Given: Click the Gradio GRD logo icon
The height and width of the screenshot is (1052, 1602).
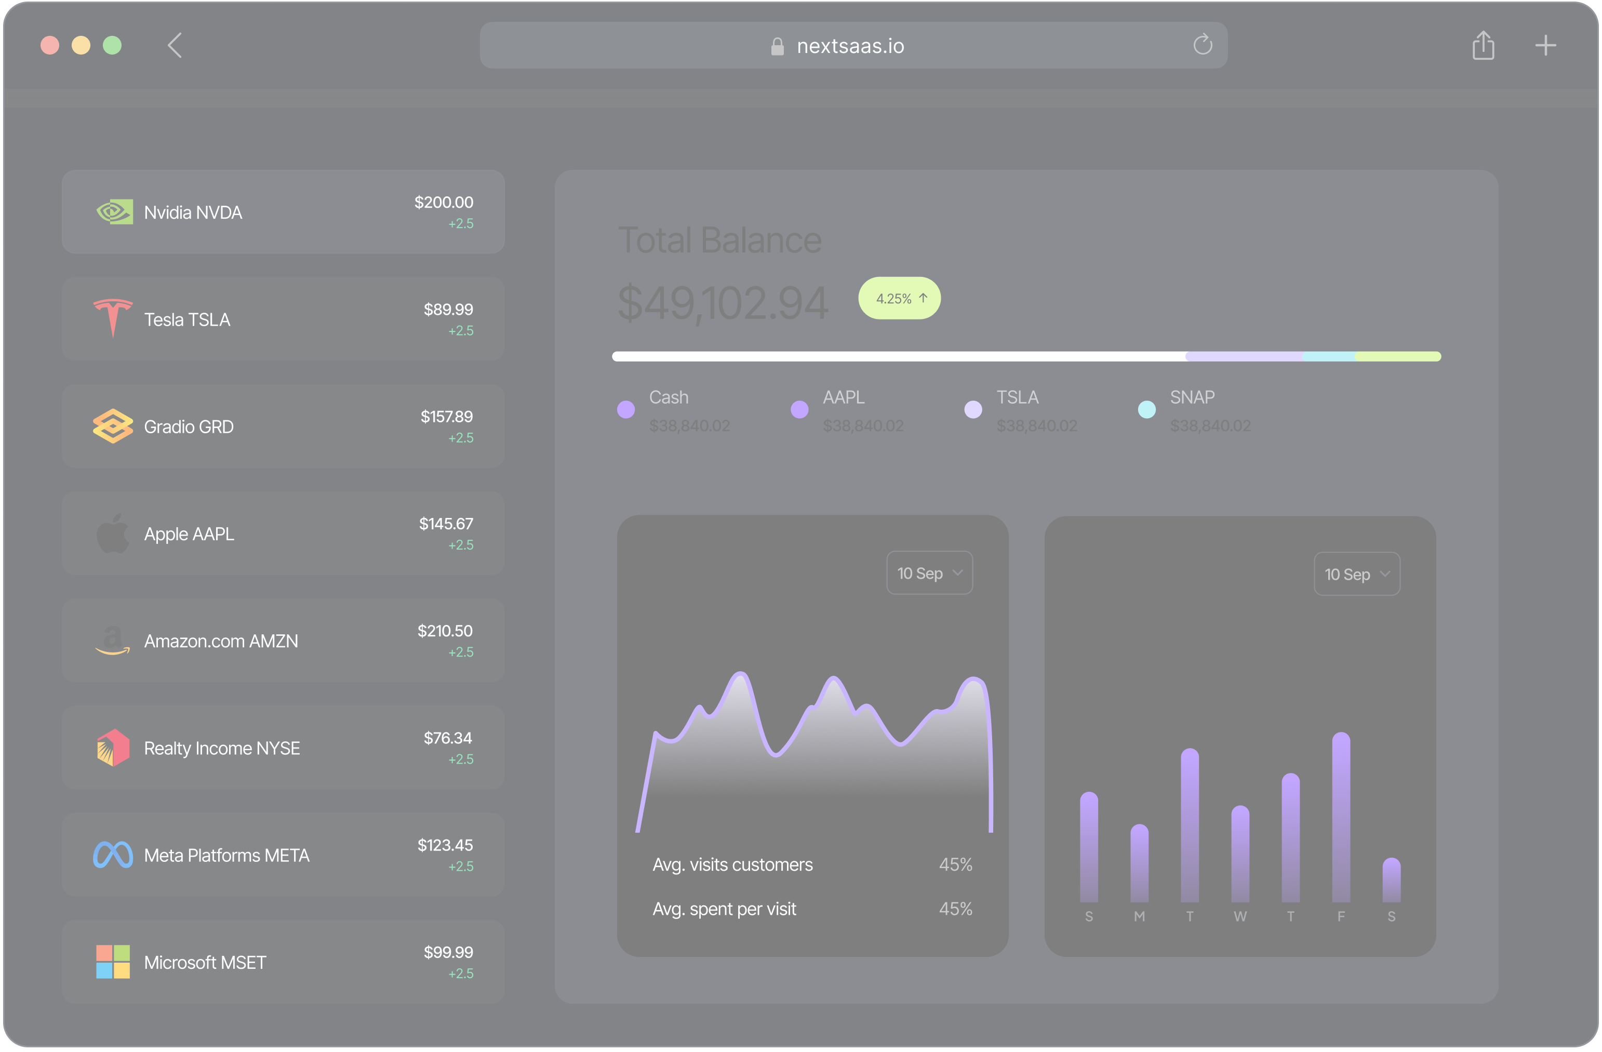Looking at the screenshot, I should tap(112, 425).
